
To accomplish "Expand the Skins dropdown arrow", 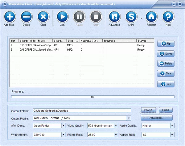I will click(141, 18).
